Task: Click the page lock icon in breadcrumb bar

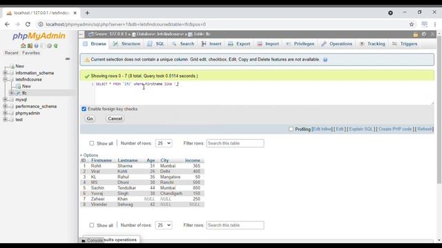Action: pyautogui.click(x=416, y=34)
